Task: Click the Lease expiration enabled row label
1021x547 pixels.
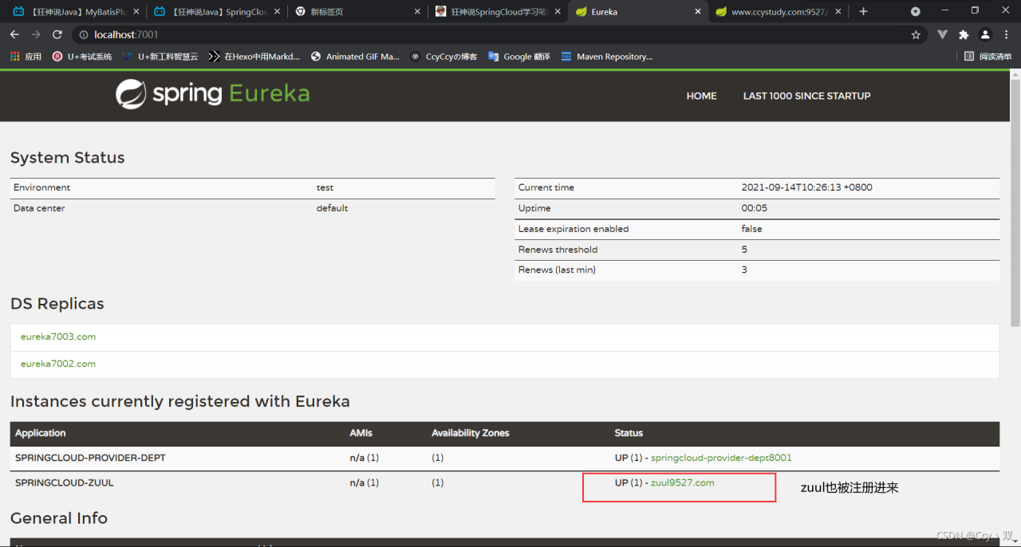Action: [x=574, y=229]
